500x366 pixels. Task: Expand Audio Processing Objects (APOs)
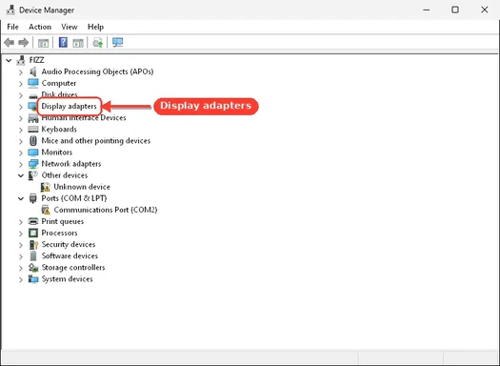21,72
